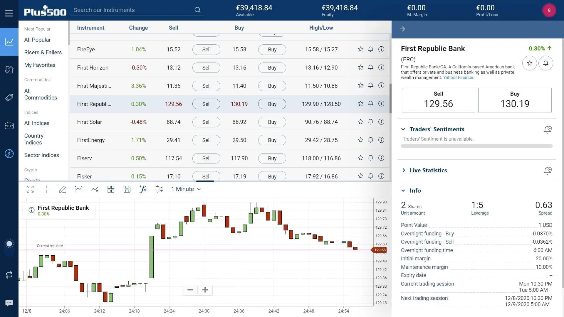Open the indicators fx tool
Screen dimensions: 564x317
143,189
